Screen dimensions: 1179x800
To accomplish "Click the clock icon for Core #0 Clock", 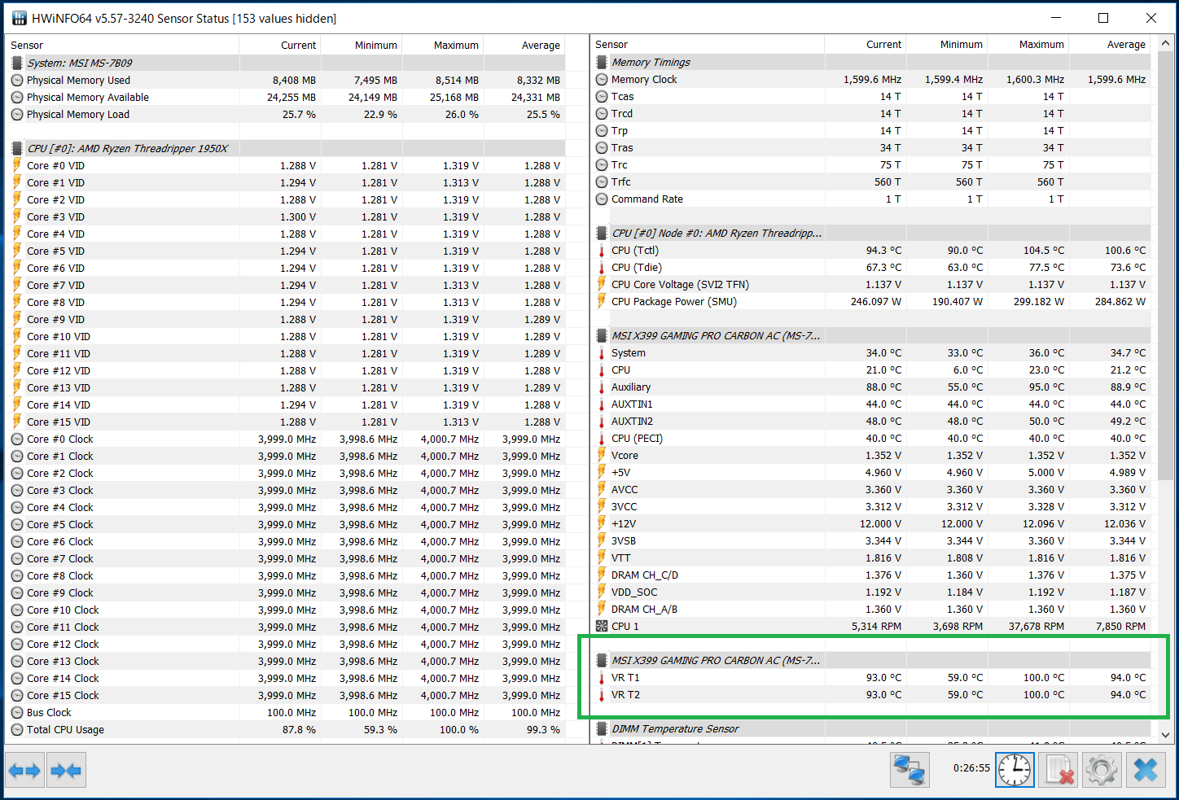I will [x=17, y=439].
